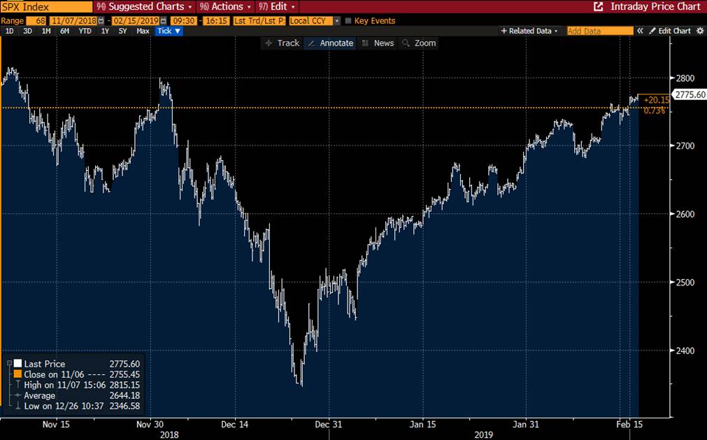Open the Local CCY currency dropdown
This screenshot has width=707, height=440.
(314, 21)
